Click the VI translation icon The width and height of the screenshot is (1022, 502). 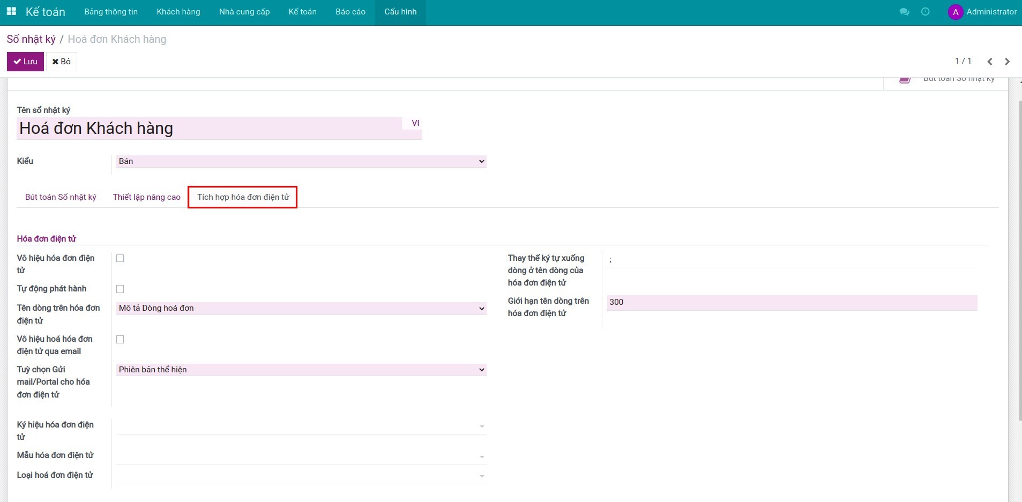pos(415,123)
